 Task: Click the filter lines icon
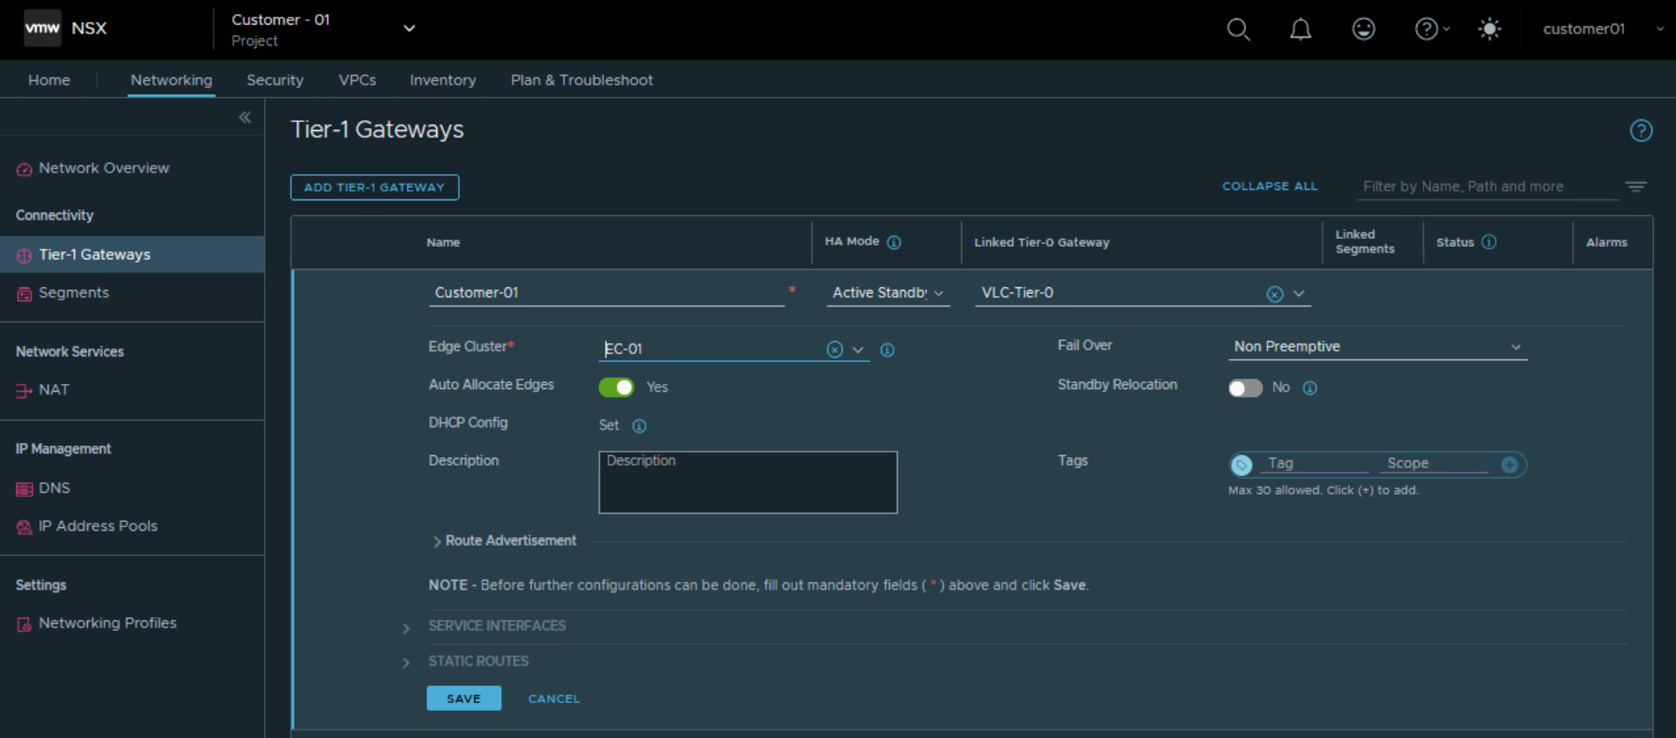(1636, 186)
